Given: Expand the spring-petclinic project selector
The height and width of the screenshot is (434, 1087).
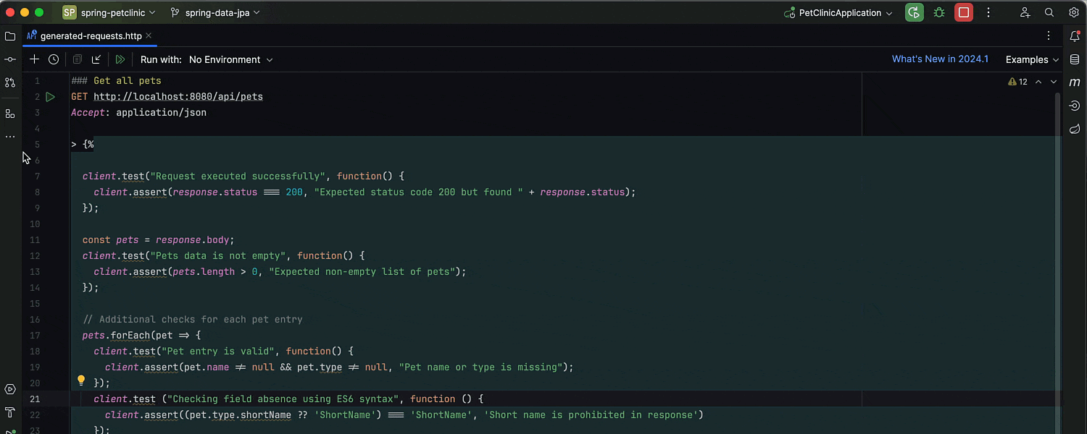Looking at the screenshot, I should (109, 12).
